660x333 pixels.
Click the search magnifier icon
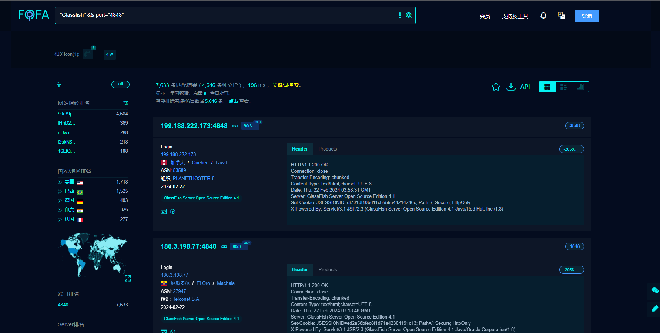[409, 15]
